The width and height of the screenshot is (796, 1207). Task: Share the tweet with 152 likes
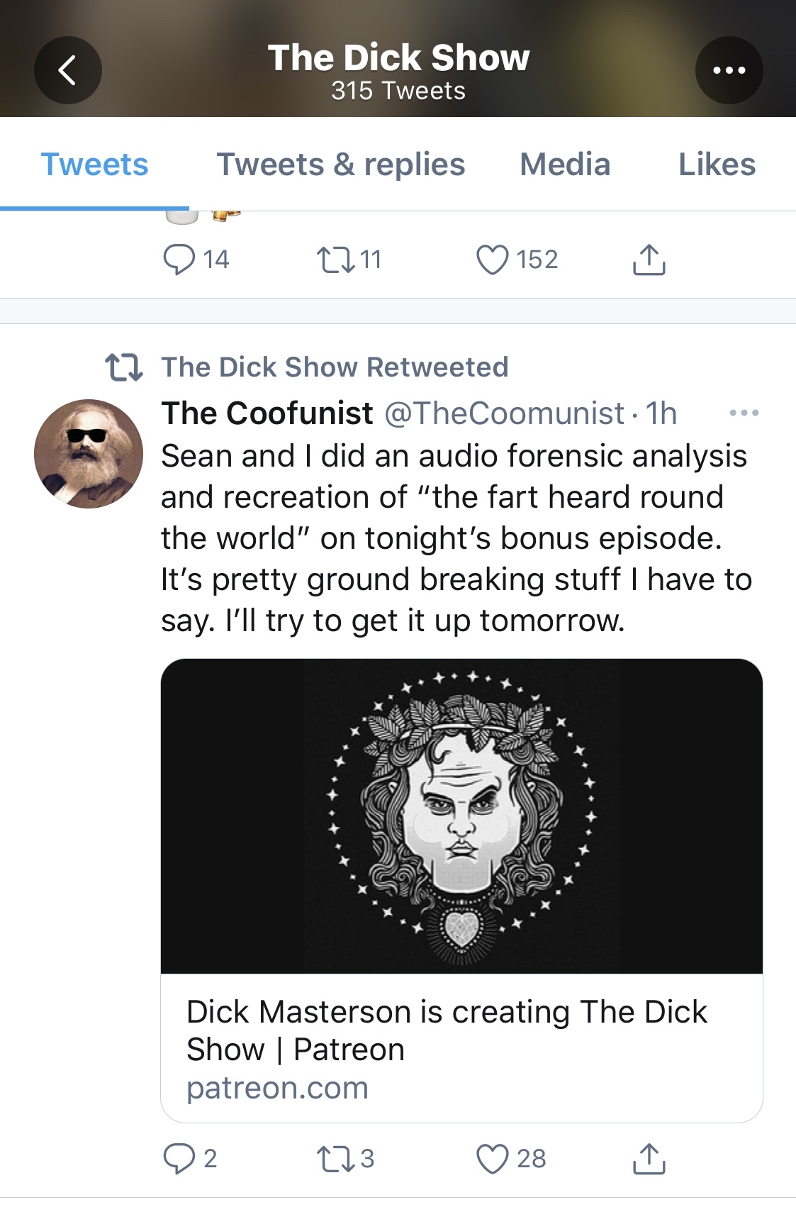(649, 260)
